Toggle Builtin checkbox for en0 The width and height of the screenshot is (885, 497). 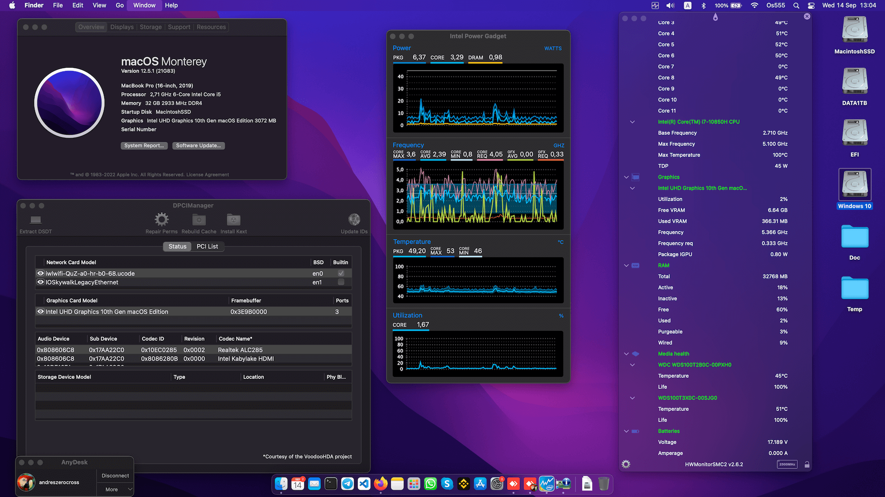coord(341,273)
